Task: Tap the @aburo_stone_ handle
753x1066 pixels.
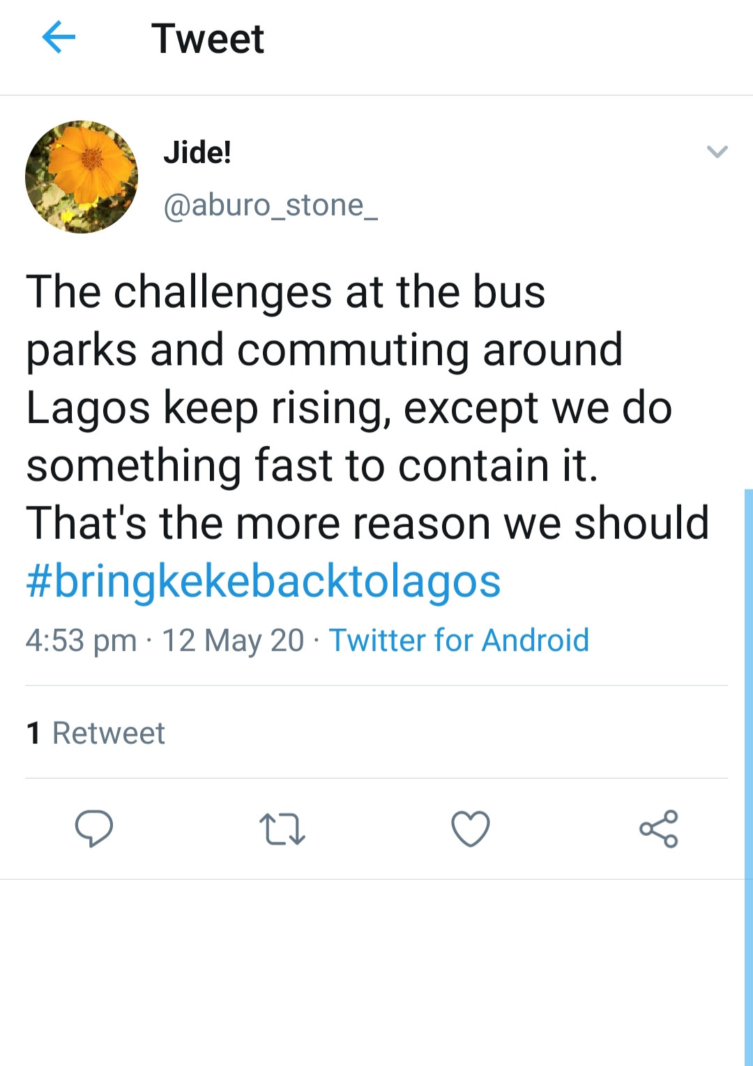Action: (271, 206)
